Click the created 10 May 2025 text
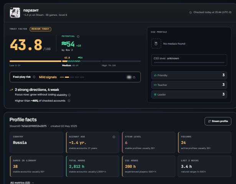236x184 pixels. point(64,126)
